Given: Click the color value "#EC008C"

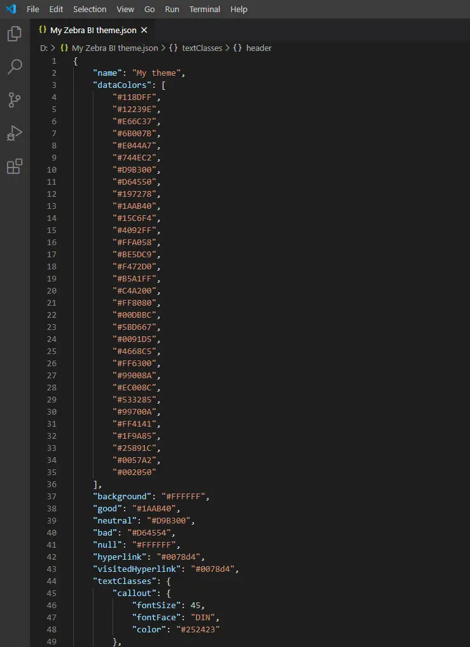Looking at the screenshot, I should 134,387.
